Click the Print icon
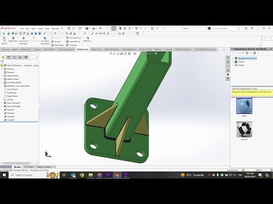This screenshot has width=273, height=204. point(93,28)
